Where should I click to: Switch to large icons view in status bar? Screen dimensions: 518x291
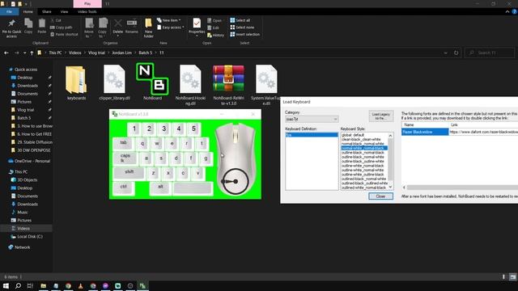[x=512, y=276]
